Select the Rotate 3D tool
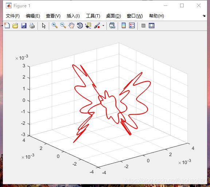This screenshot has width=210, height=187. pyautogui.click(x=80, y=25)
